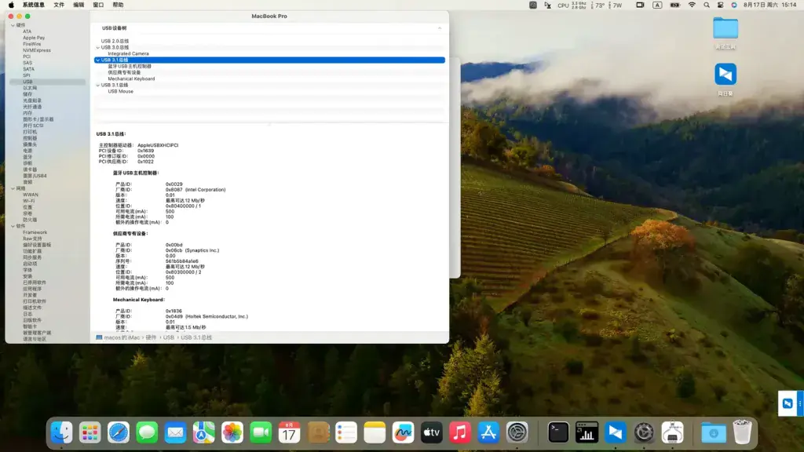The width and height of the screenshot is (804, 452).
Task: Launch Terminal from the Dock
Action: pyautogui.click(x=558, y=432)
